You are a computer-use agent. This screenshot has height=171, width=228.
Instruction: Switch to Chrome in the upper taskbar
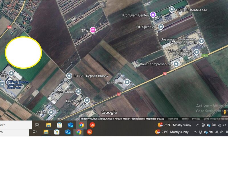pyautogui.click(x=82, y=125)
